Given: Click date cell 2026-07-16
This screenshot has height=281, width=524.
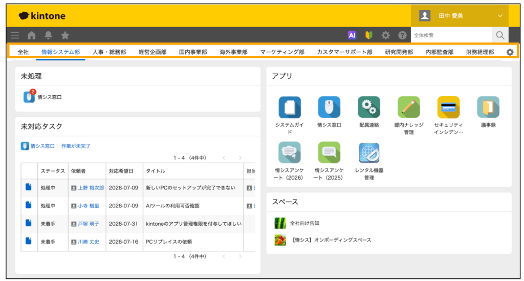Looking at the screenshot, I should coord(123,242).
